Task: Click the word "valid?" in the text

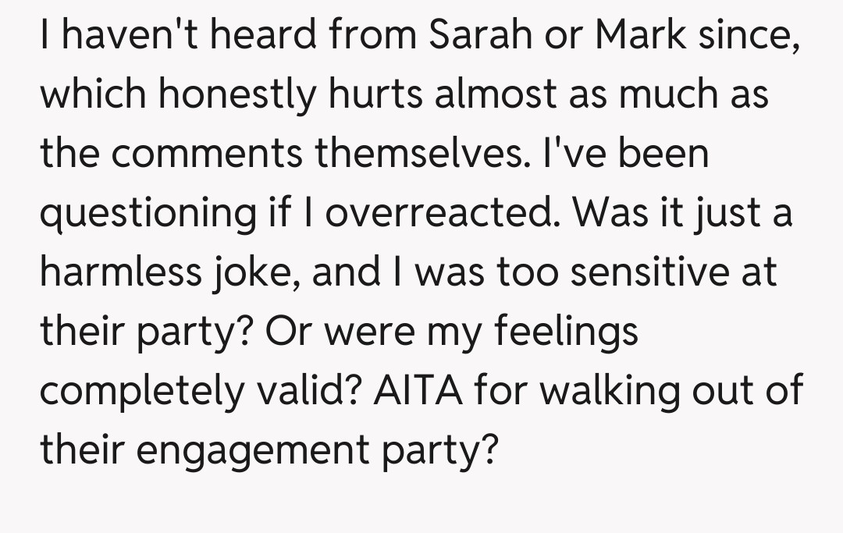Action: click(x=310, y=392)
